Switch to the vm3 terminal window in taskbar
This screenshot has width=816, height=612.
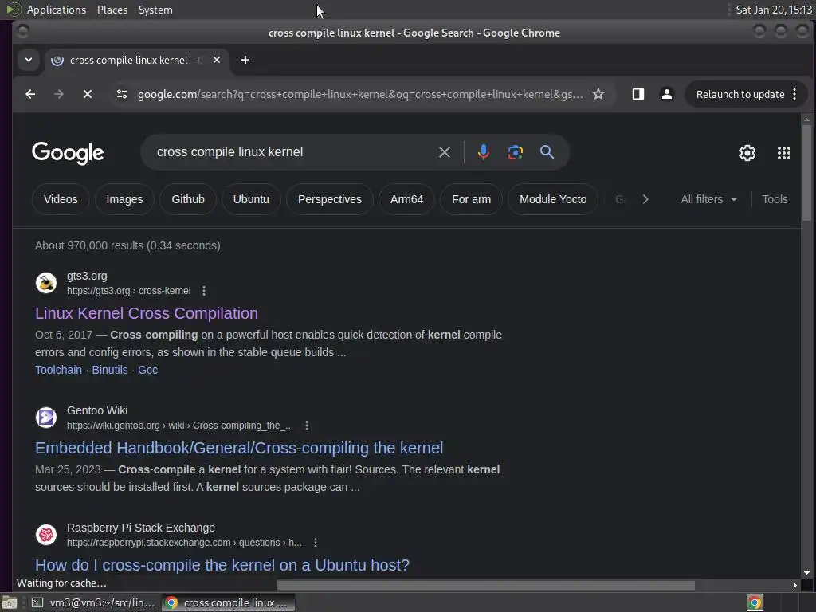[x=94, y=602]
